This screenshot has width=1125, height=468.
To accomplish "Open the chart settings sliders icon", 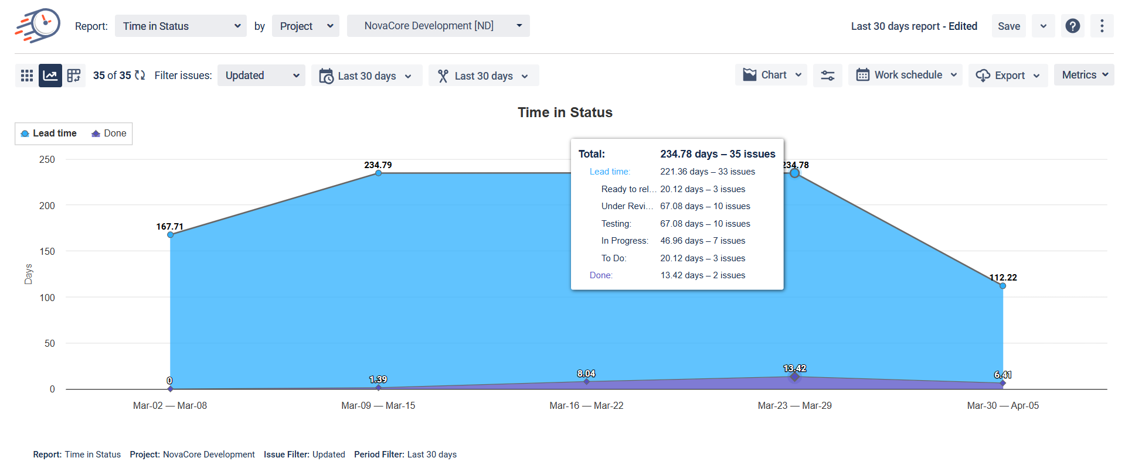I will (x=827, y=76).
